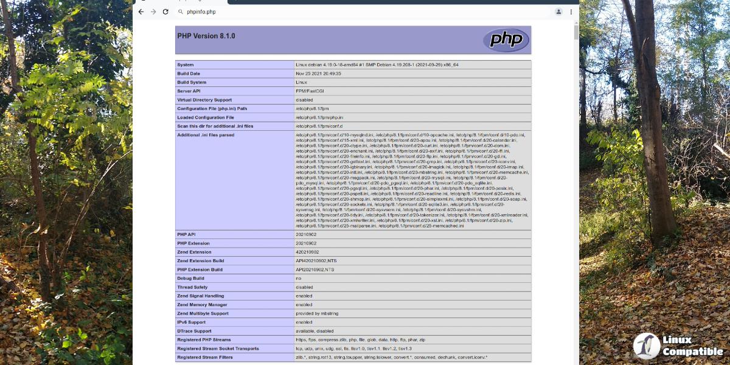
Task: Open the three-dot browser menu
Action: (x=571, y=12)
